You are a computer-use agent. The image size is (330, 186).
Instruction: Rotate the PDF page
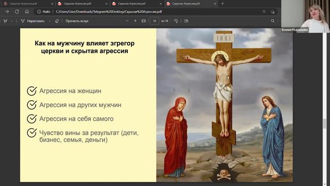pos(176,21)
